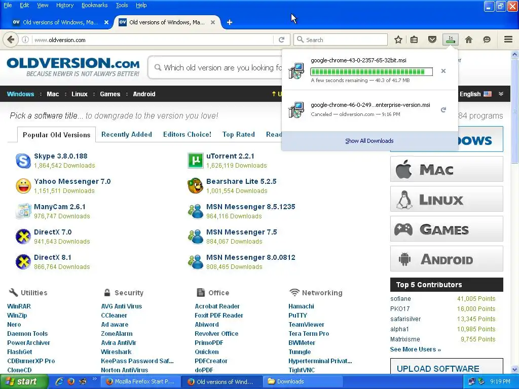Open the Linux platform button
Screen dimensions: 519x389
pyautogui.click(x=447, y=199)
